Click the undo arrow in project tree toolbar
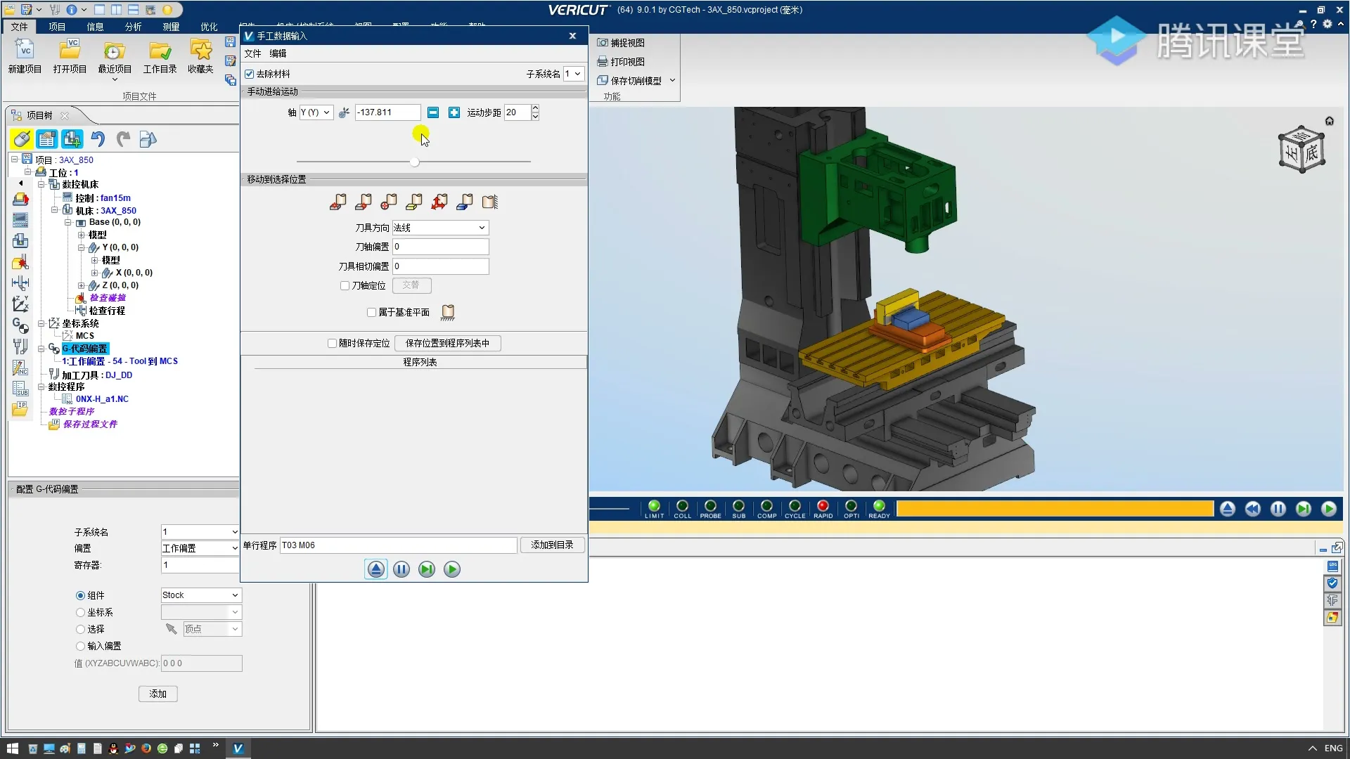The image size is (1350, 759). [98, 139]
